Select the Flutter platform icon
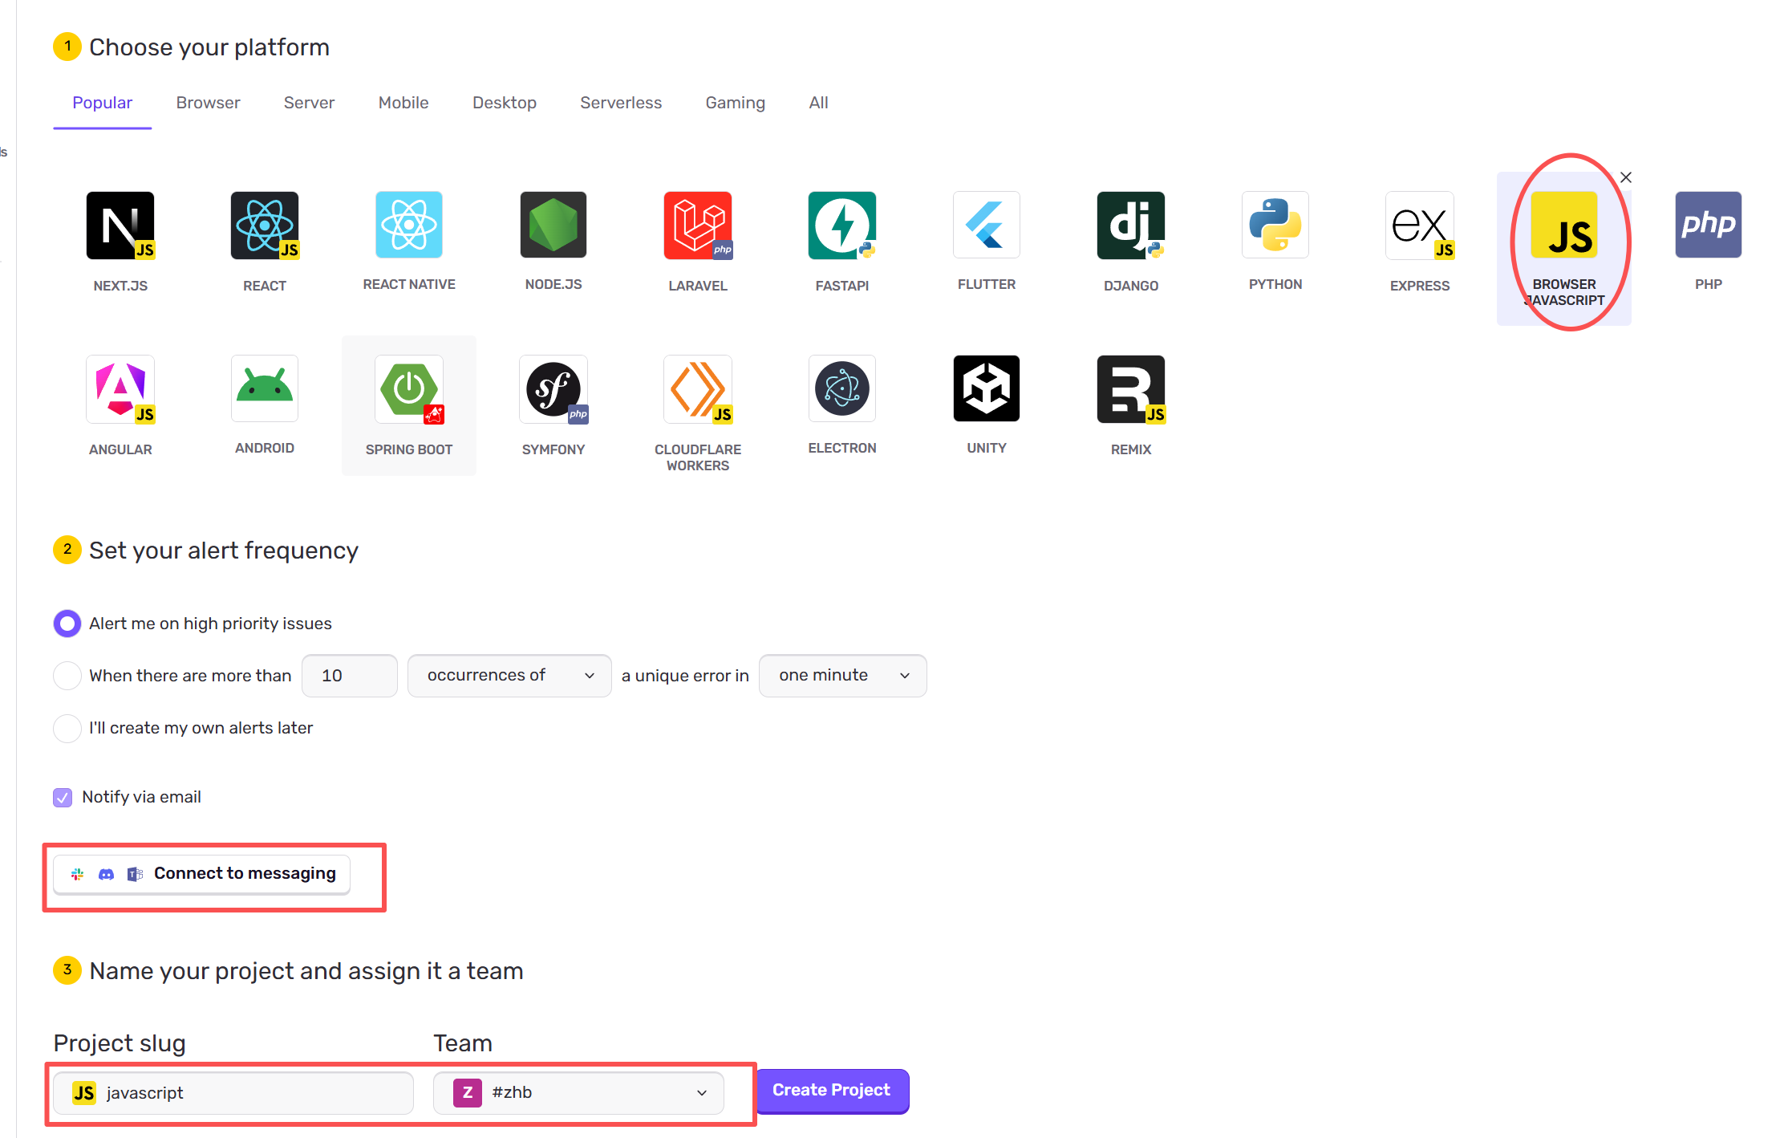The image size is (1776, 1138). pyautogui.click(x=986, y=226)
